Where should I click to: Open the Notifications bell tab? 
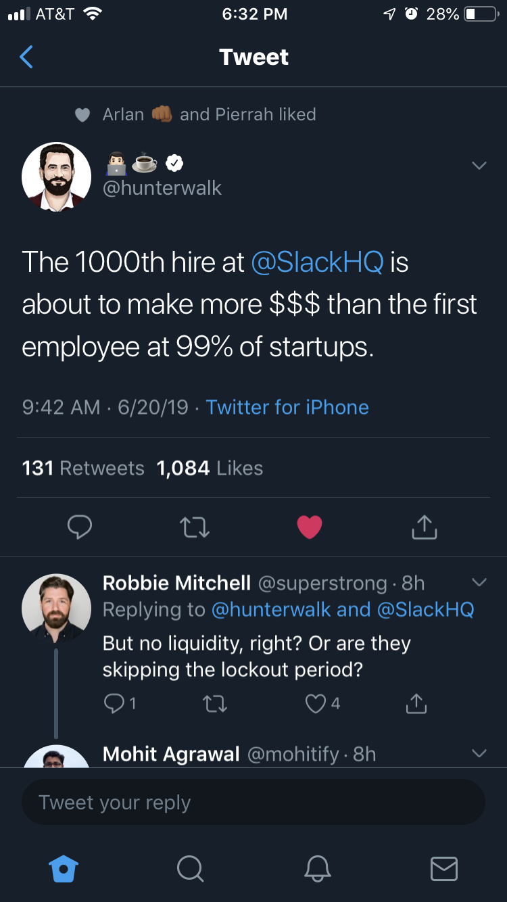coord(318,868)
